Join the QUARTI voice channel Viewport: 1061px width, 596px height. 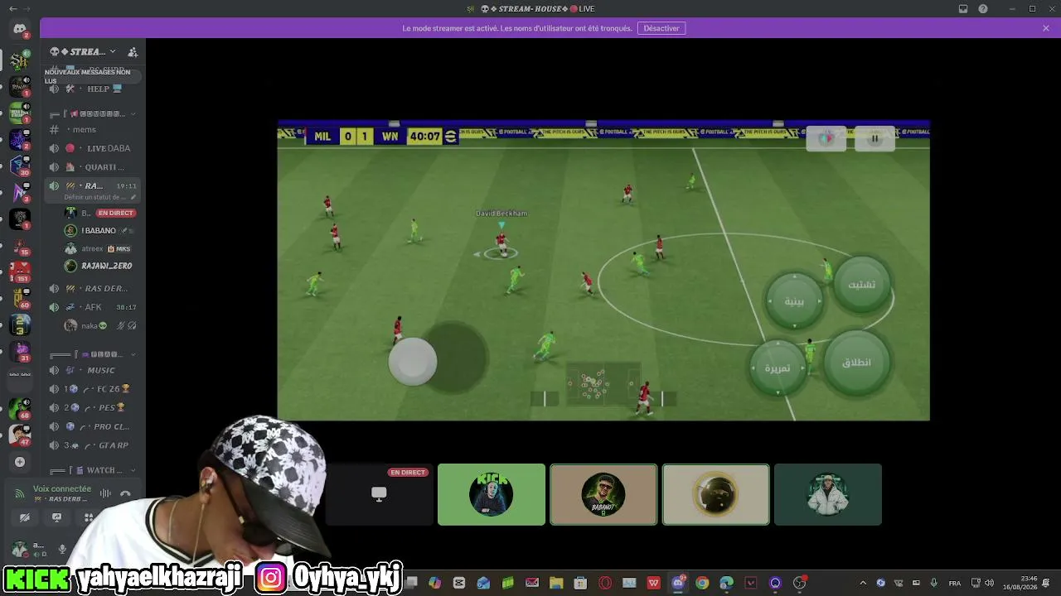click(93, 167)
